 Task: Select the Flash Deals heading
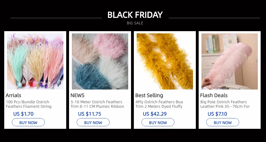pyautogui.click(x=214, y=95)
